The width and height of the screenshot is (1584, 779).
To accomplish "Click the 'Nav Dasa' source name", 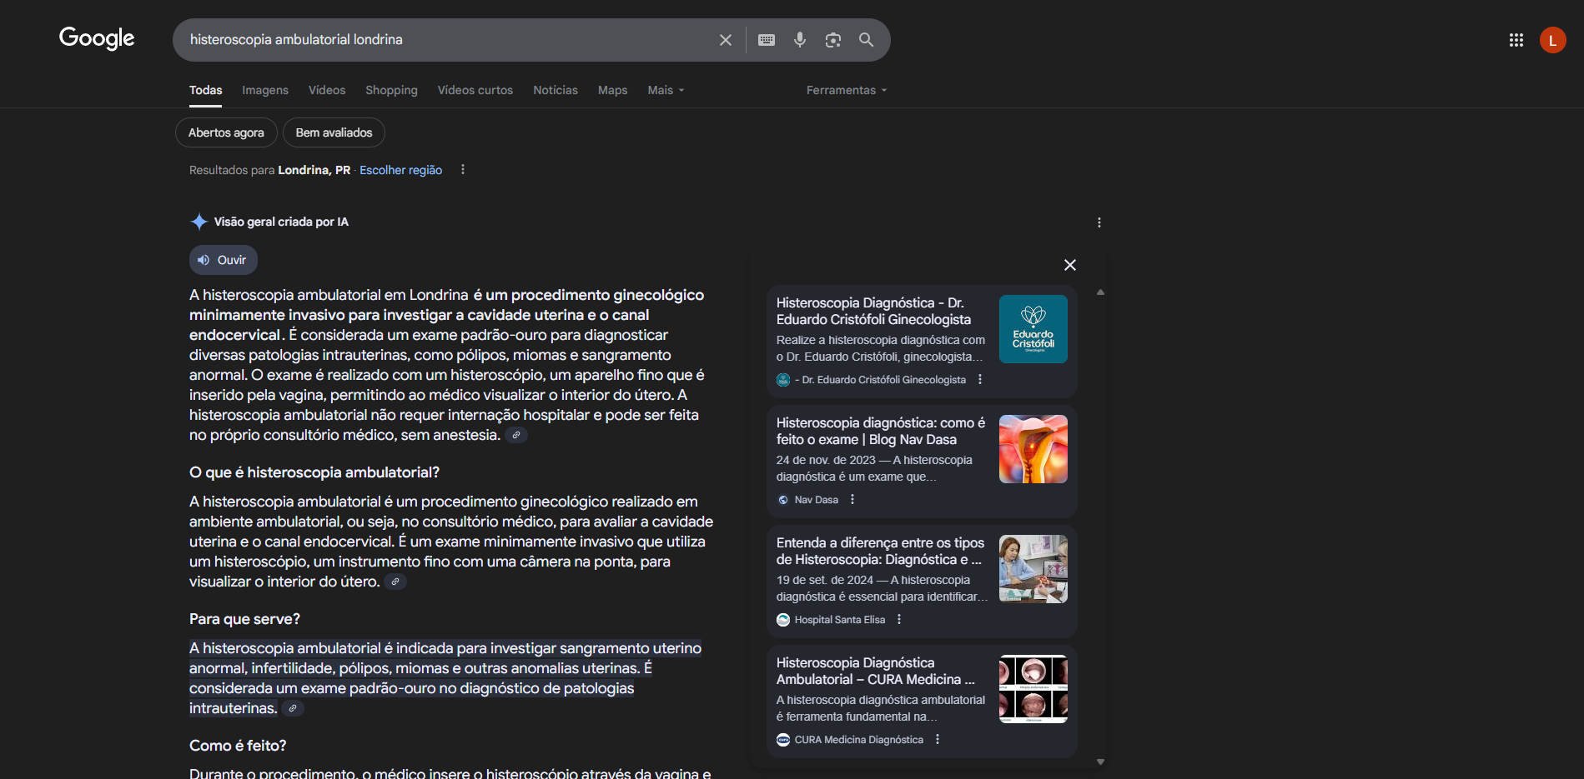I will click(x=816, y=500).
